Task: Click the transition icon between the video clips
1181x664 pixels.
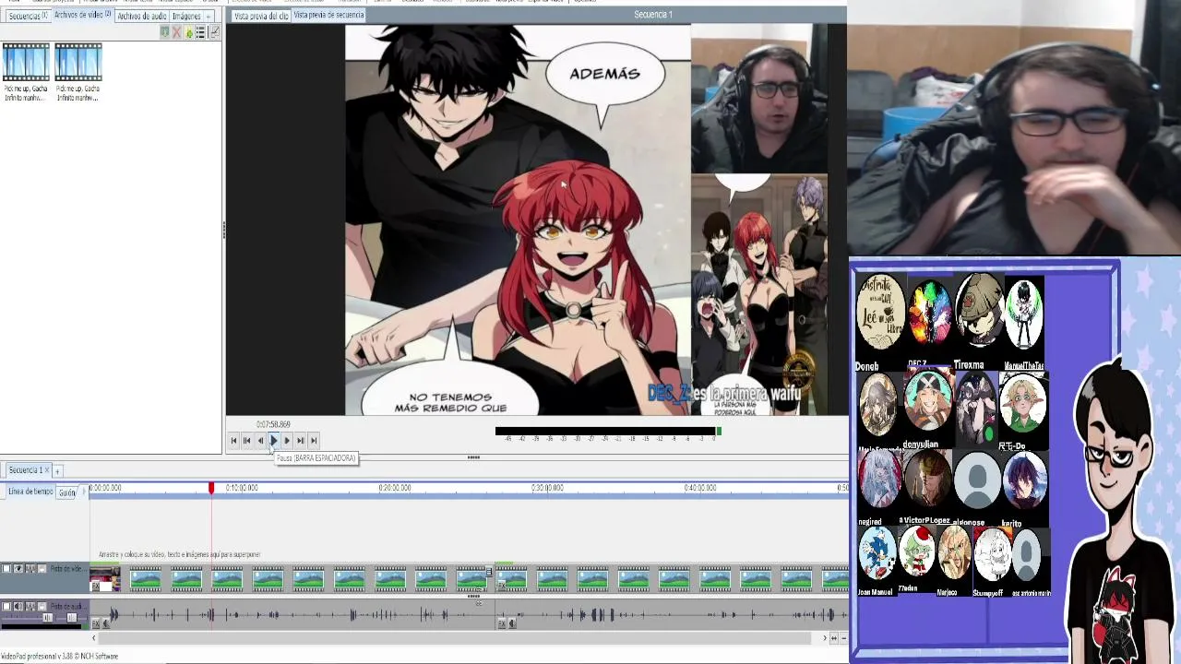Action: [489, 573]
